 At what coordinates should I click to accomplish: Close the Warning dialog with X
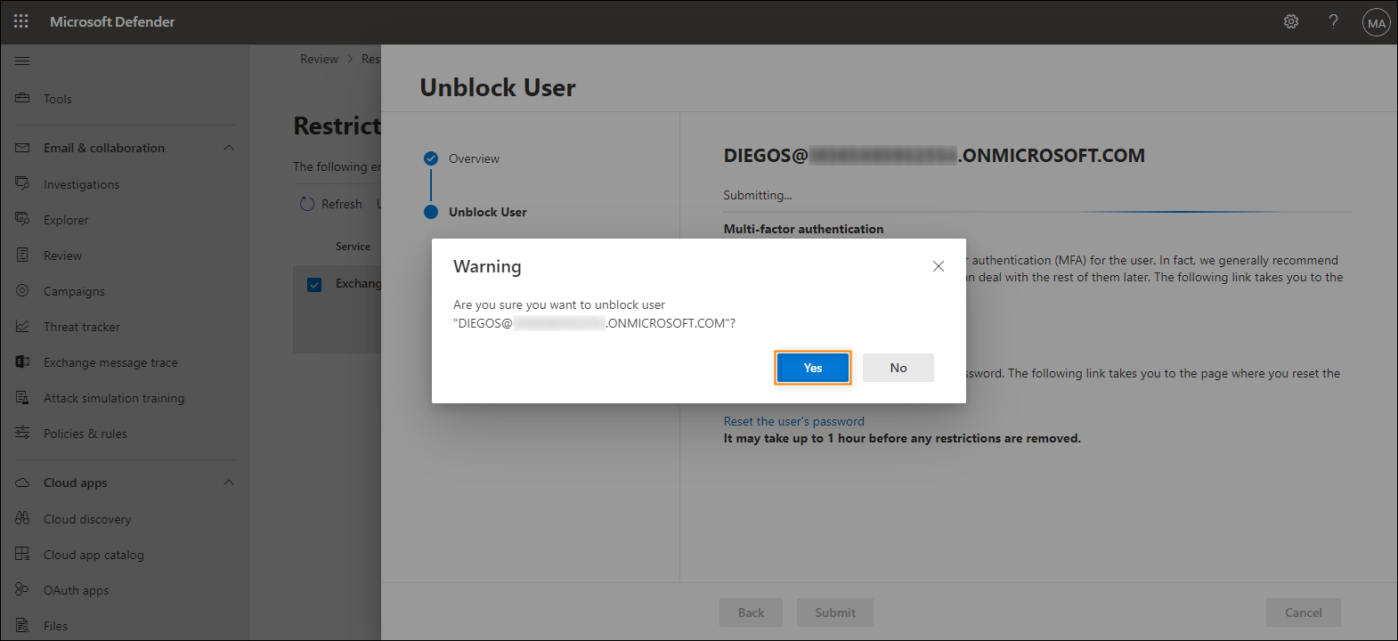point(938,266)
